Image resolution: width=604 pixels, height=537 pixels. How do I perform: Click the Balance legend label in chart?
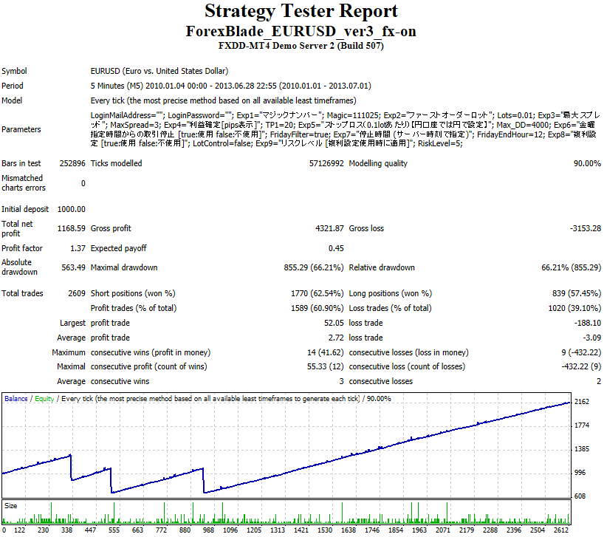16,399
